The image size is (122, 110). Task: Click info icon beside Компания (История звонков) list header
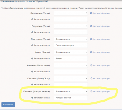point(32,98)
